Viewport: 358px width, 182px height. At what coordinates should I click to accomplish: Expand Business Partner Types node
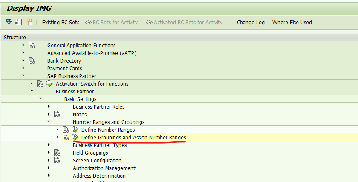[49, 145]
